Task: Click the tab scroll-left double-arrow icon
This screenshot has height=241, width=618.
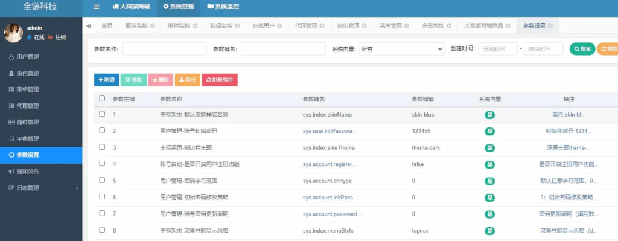Action: (x=89, y=25)
